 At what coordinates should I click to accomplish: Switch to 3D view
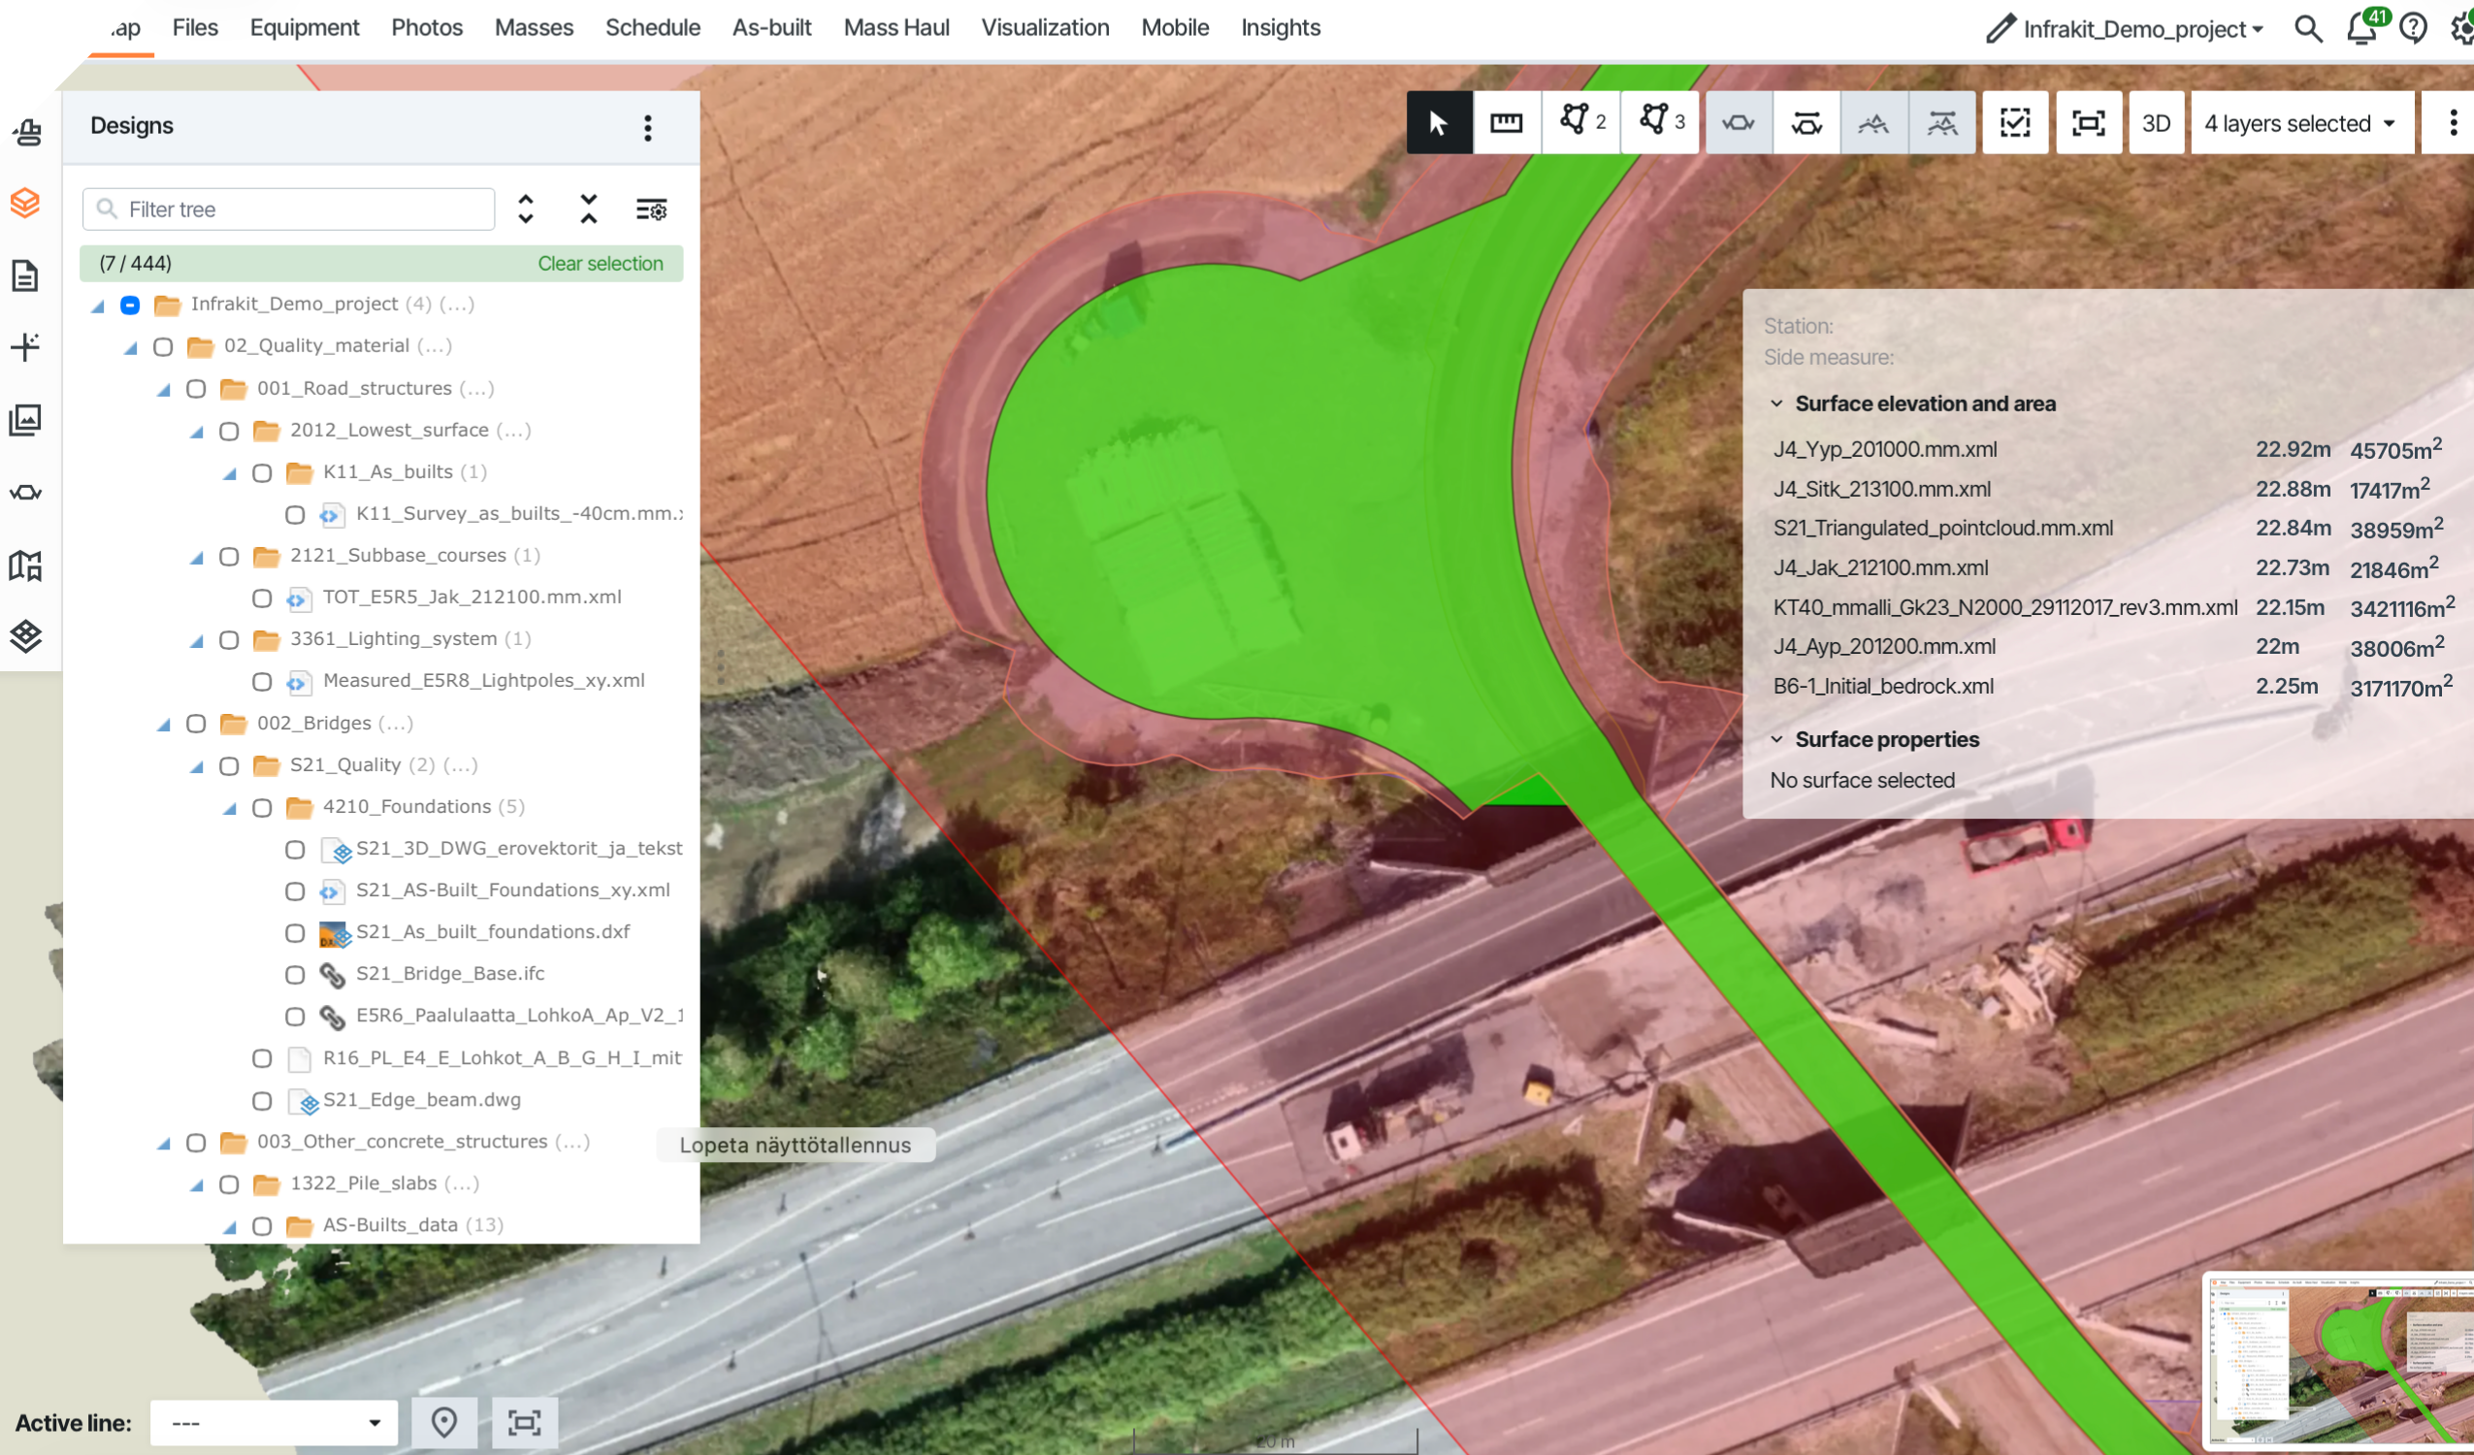[x=2155, y=123]
